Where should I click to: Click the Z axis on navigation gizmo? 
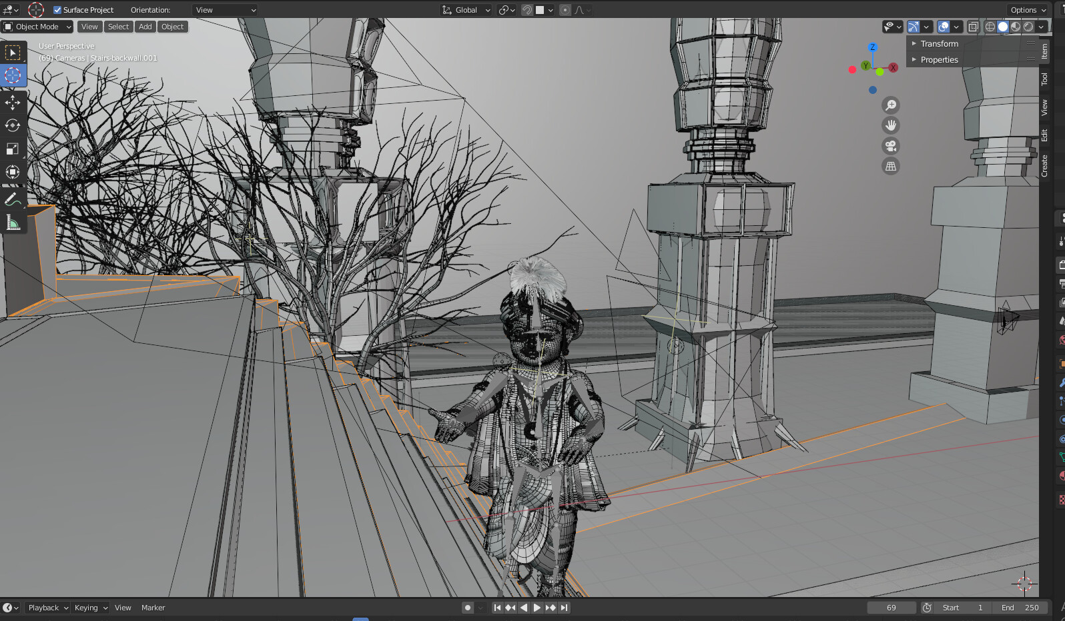[x=872, y=47]
